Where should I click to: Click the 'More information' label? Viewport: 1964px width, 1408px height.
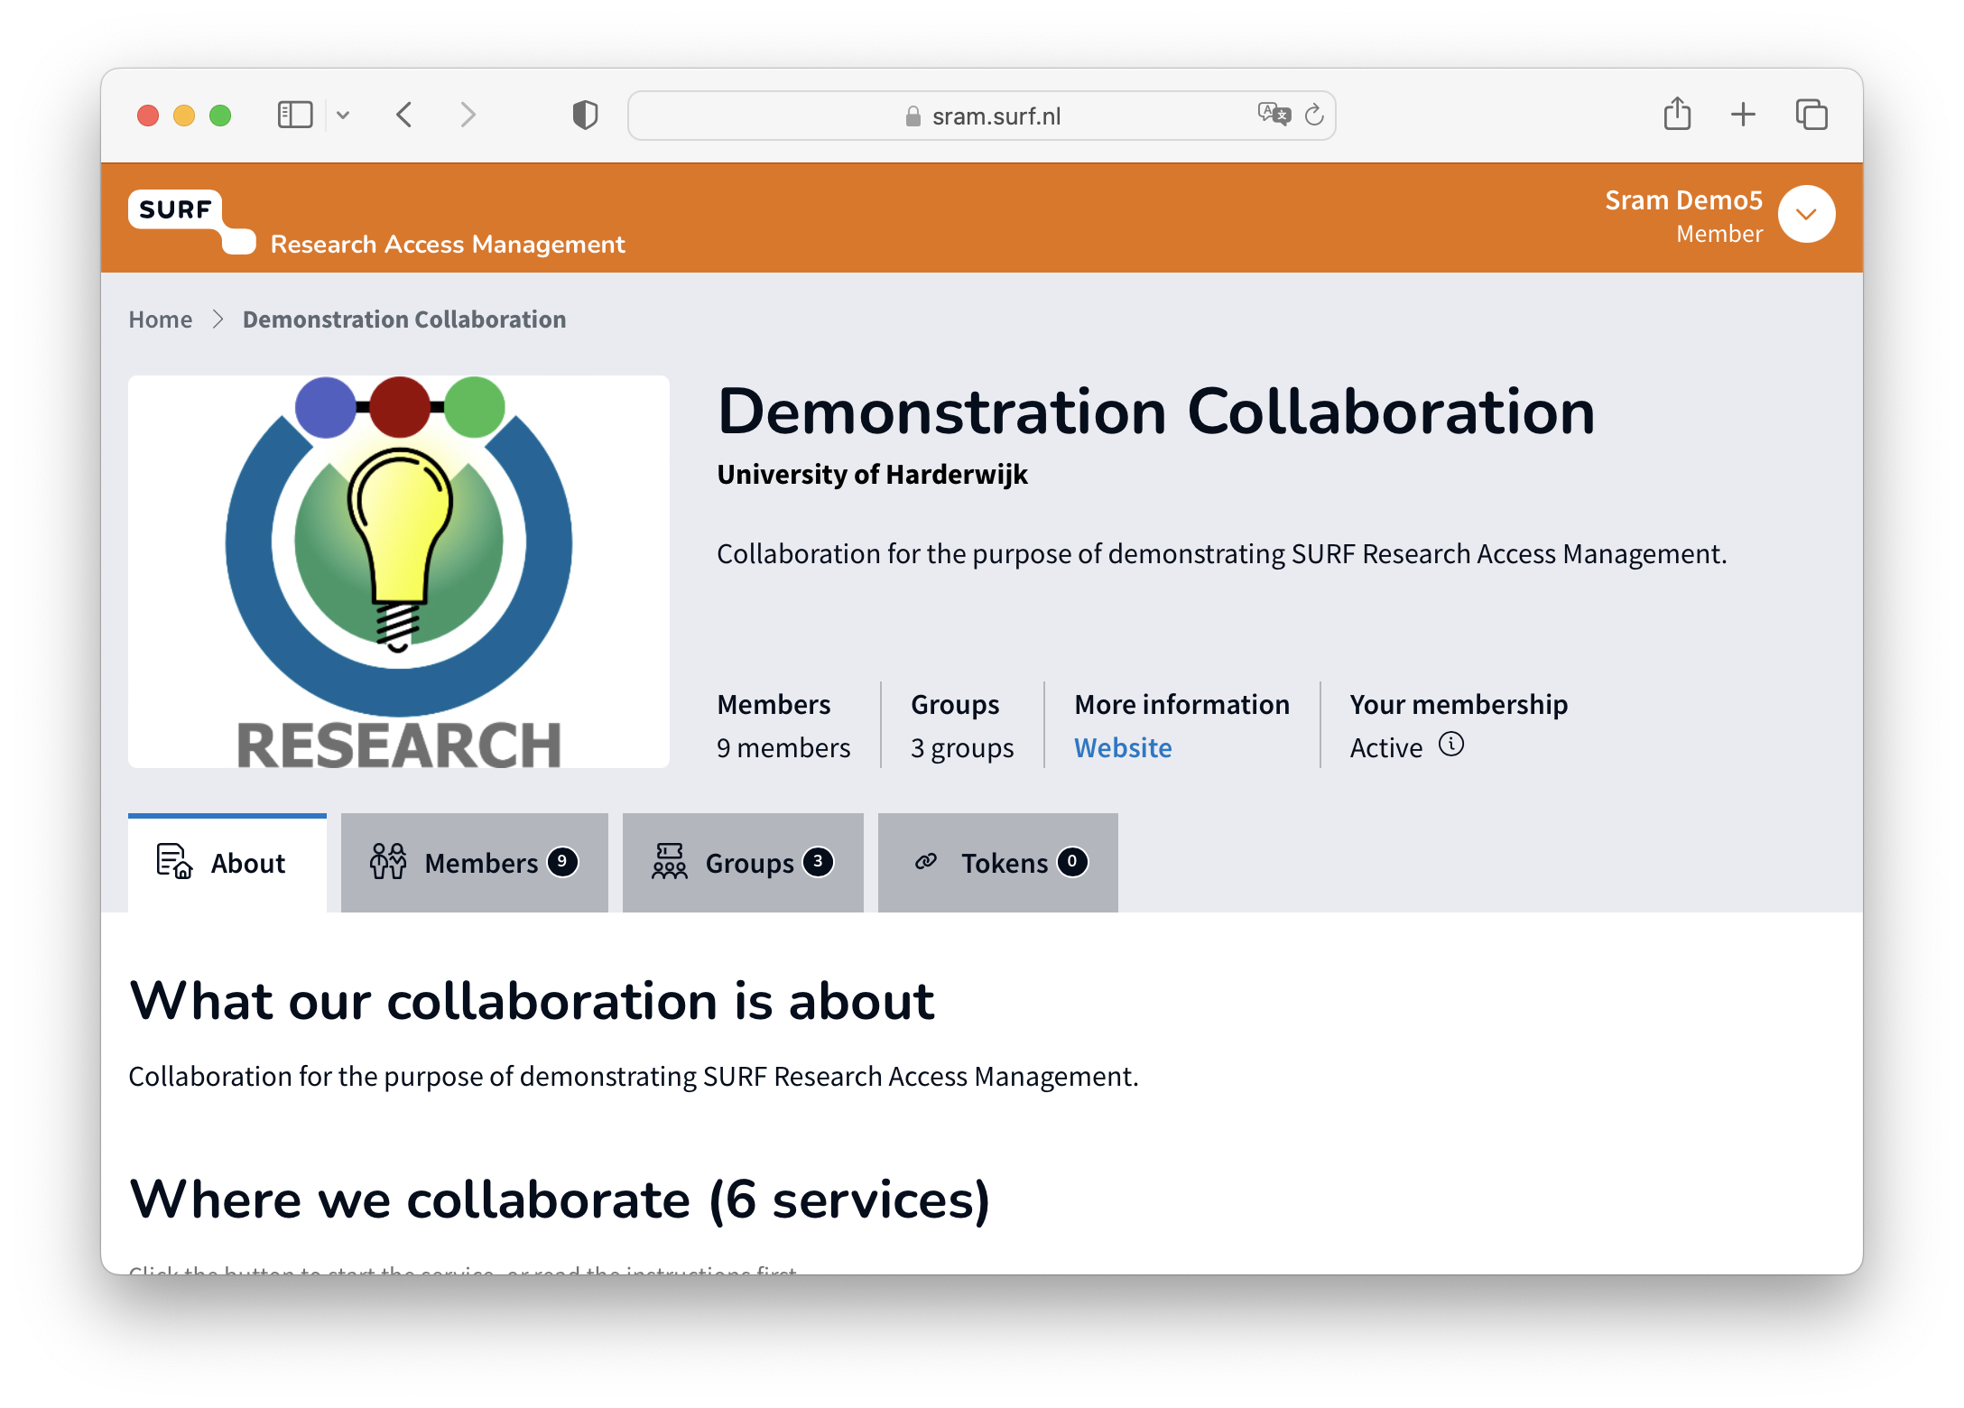click(x=1182, y=705)
